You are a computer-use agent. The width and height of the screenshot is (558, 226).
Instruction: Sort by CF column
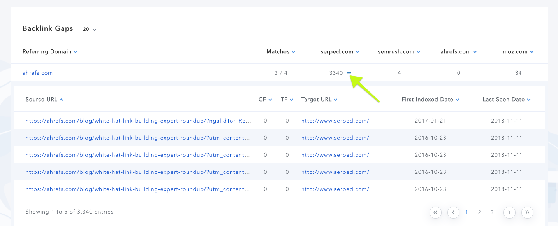[x=265, y=99]
